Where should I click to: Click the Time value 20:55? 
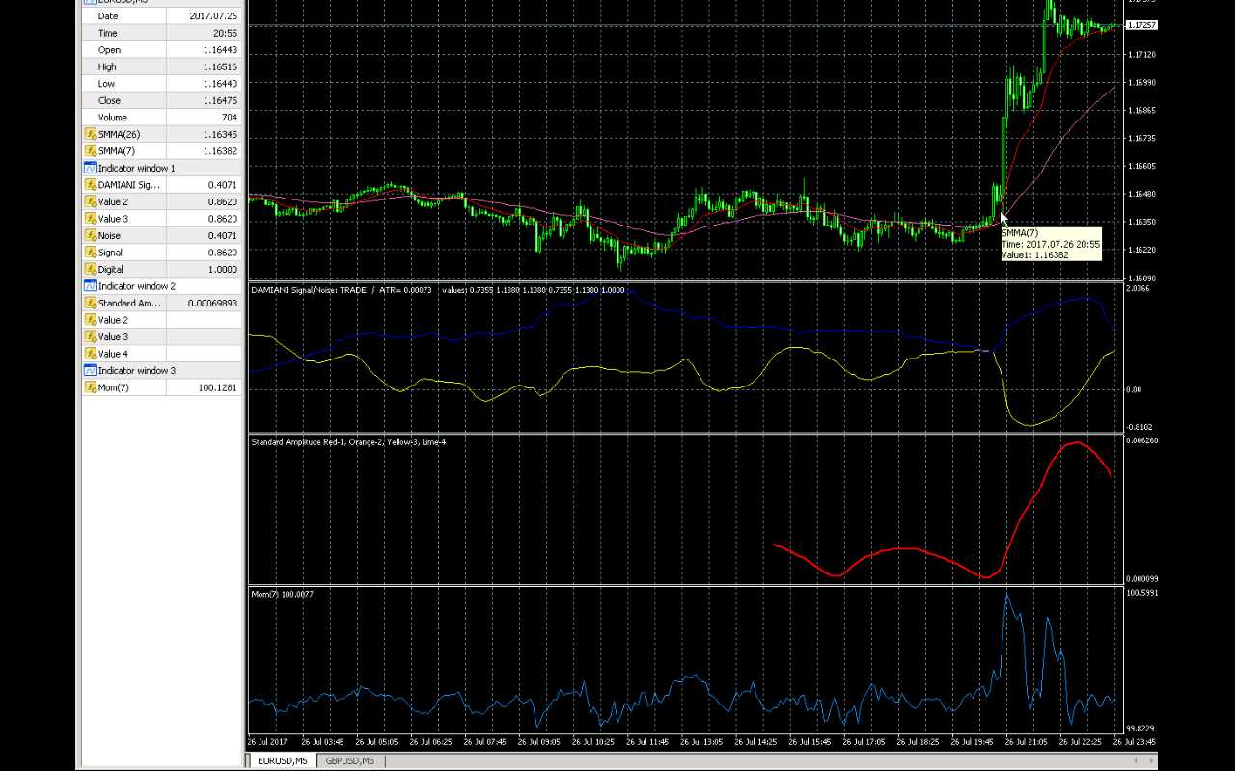coord(225,33)
